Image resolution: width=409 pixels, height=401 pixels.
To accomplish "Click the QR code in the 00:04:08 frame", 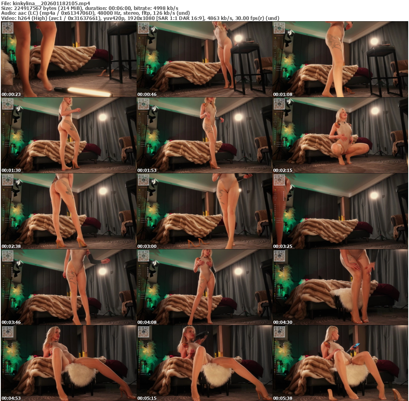I will tap(143, 256).
